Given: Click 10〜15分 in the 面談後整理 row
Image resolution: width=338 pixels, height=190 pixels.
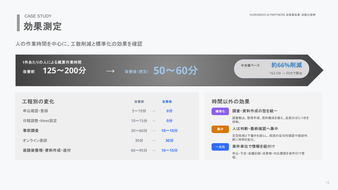Looking at the screenshot, I should tap(169, 150).
